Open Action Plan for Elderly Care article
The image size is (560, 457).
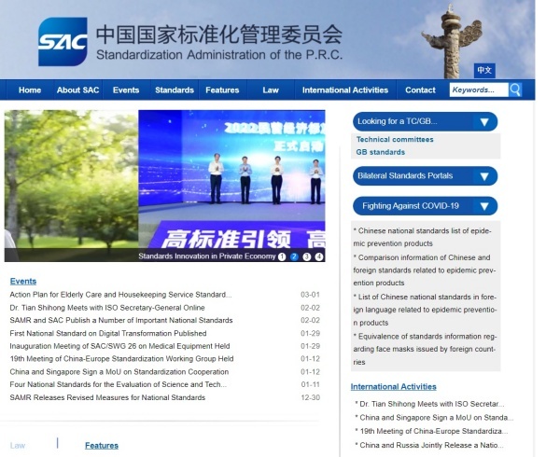click(x=120, y=295)
